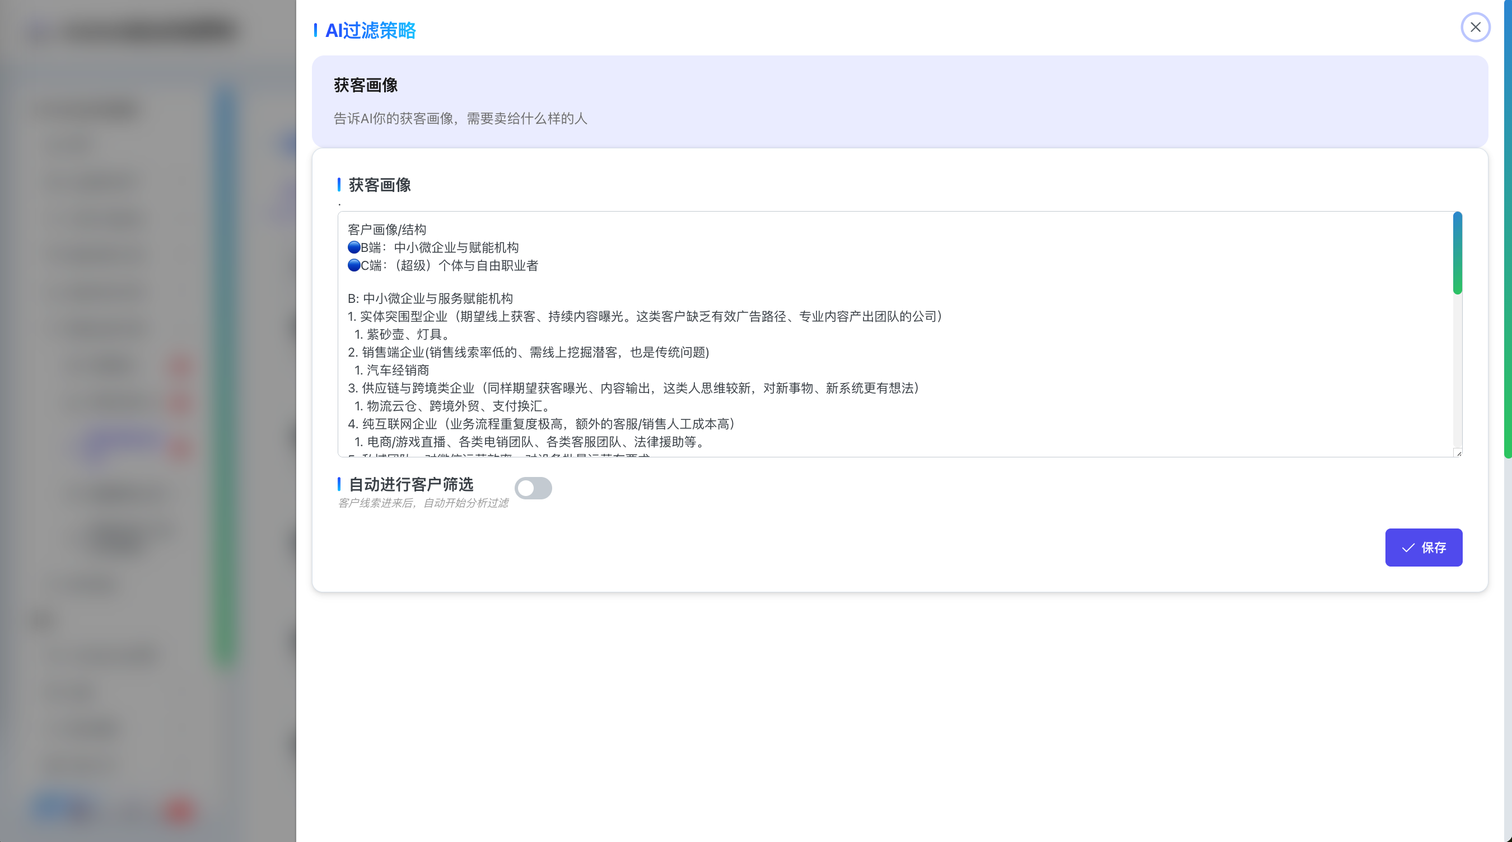The image size is (1512, 842).
Task: Click the blue circle before C端 line
Action: [x=353, y=265]
